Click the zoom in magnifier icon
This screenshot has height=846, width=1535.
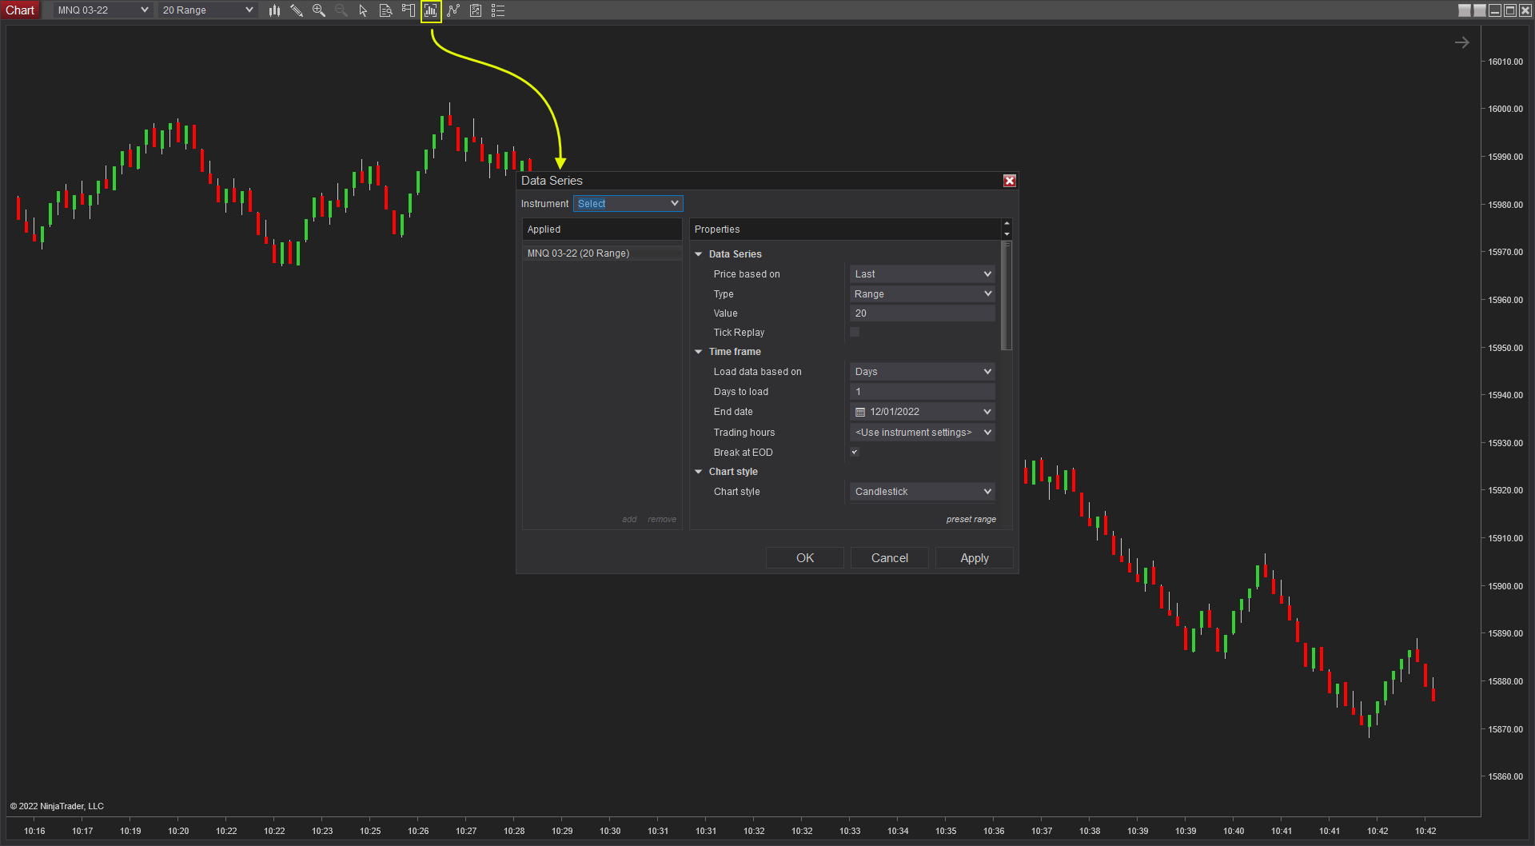(x=319, y=10)
